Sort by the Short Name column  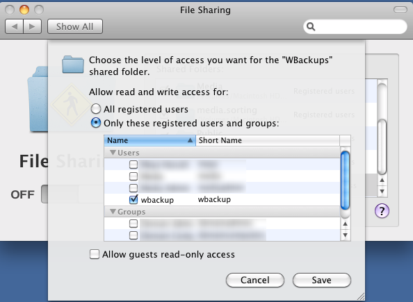[268, 140]
